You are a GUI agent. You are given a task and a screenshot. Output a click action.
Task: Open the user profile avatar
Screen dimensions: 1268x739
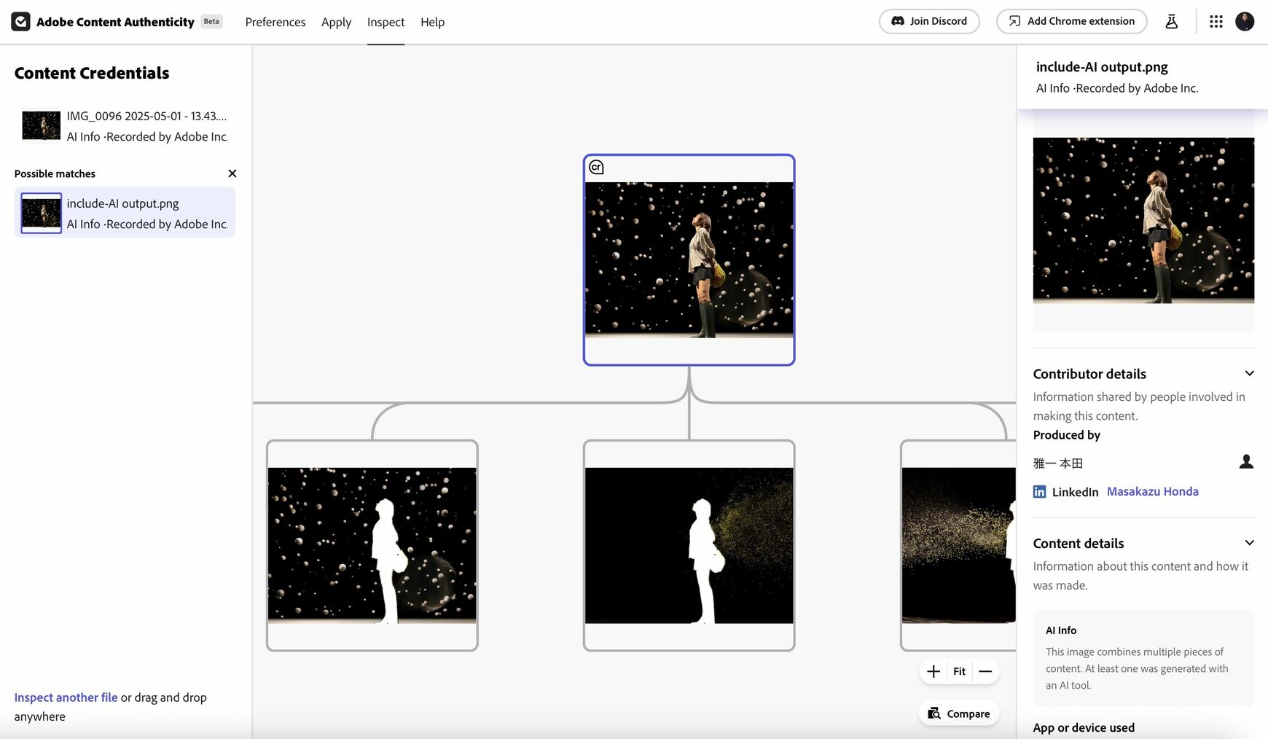(x=1245, y=22)
